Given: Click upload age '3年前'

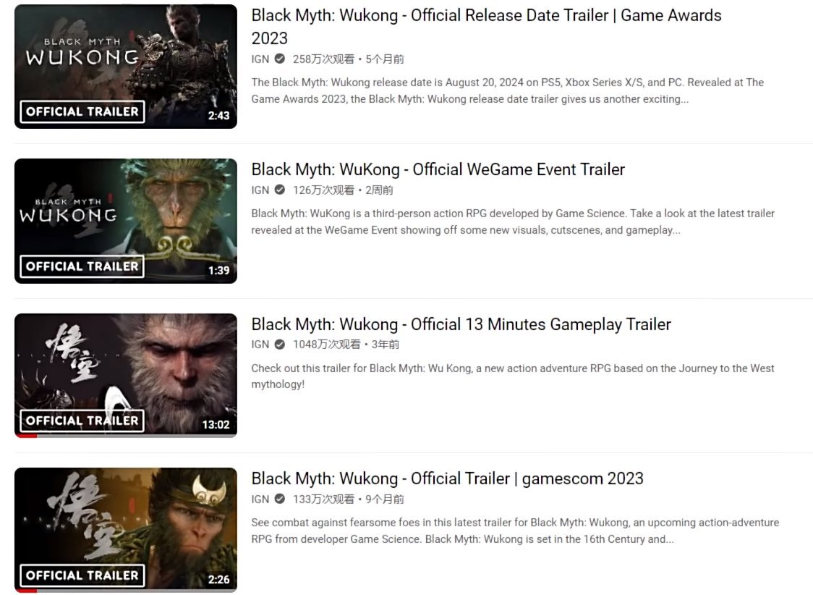Looking at the screenshot, I should pyautogui.click(x=386, y=345).
